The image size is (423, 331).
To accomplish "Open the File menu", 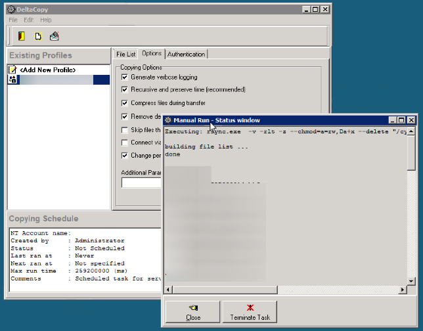I will point(13,20).
